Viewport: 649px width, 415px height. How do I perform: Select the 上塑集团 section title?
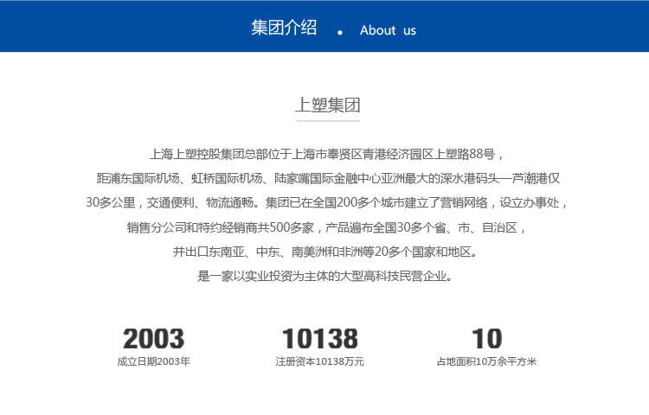(x=328, y=105)
